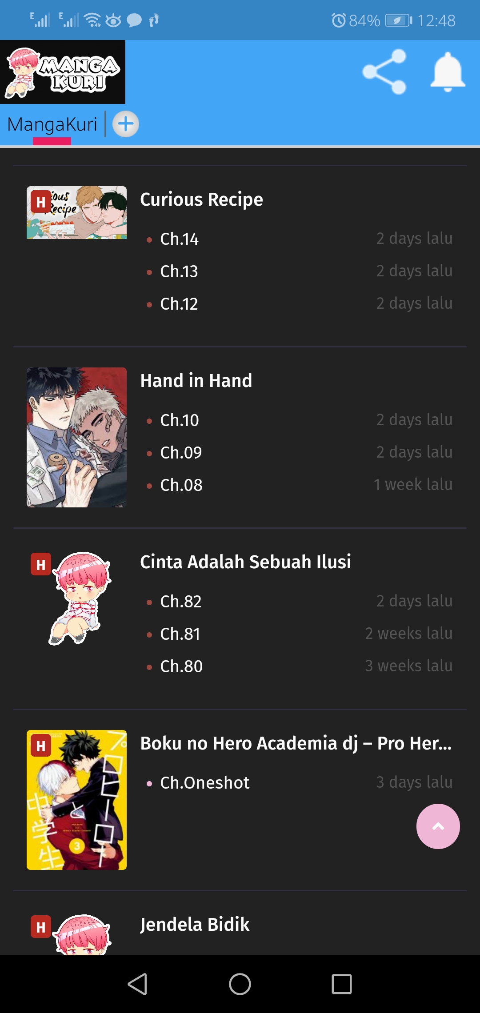Open Jendela Bidik title
This screenshot has height=1013, width=480.
coord(195,925)
